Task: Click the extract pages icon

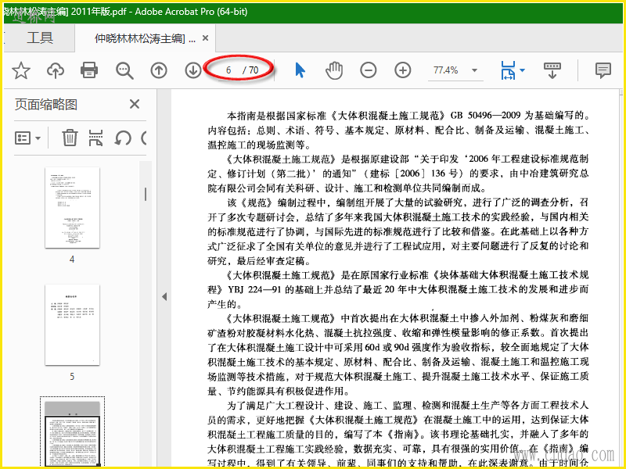Action: (95, 138)
